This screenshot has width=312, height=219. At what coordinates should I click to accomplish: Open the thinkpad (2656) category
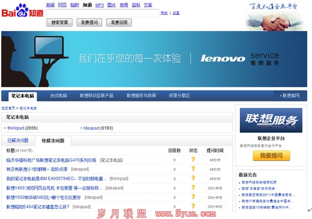pyautogui.click(x=22, y=128)
